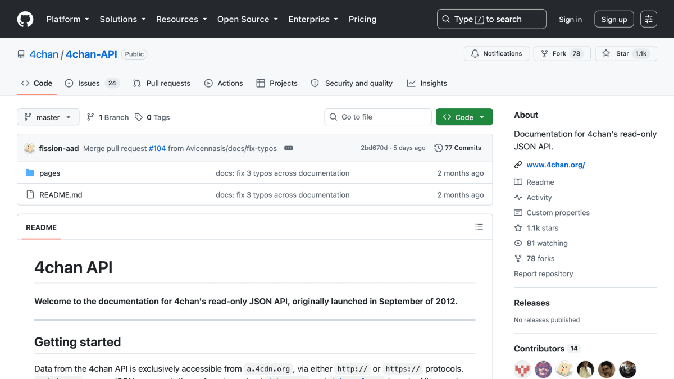Click the link icon next to www.4chan.org
This screenshot has height=379, width=674.
518,165
